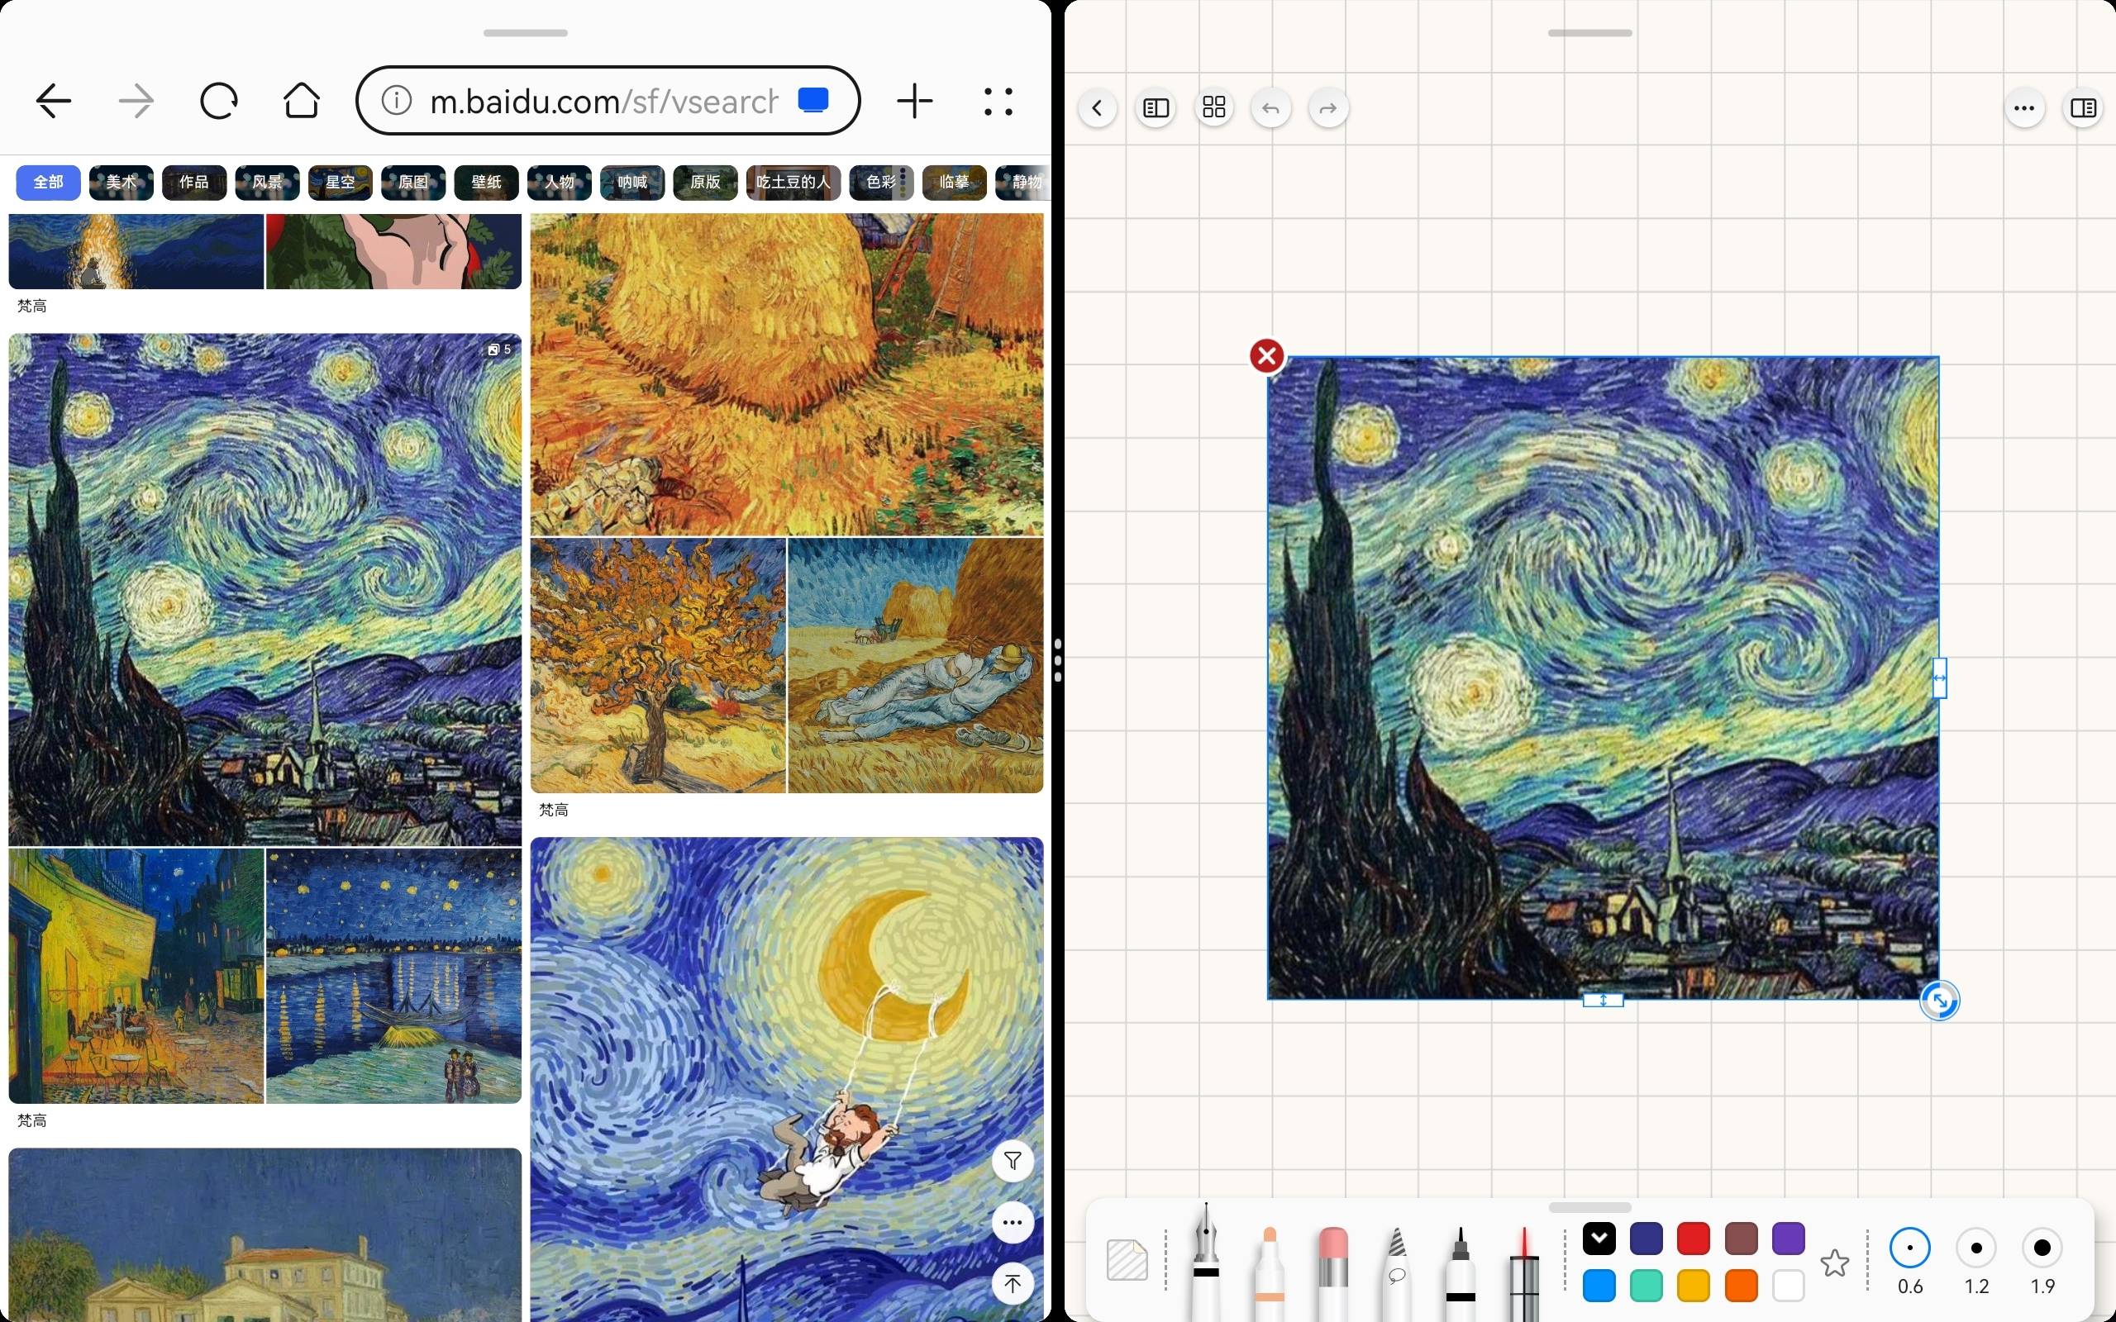Undo the last note action
2116x1322 pixels.
(1270, 108)
